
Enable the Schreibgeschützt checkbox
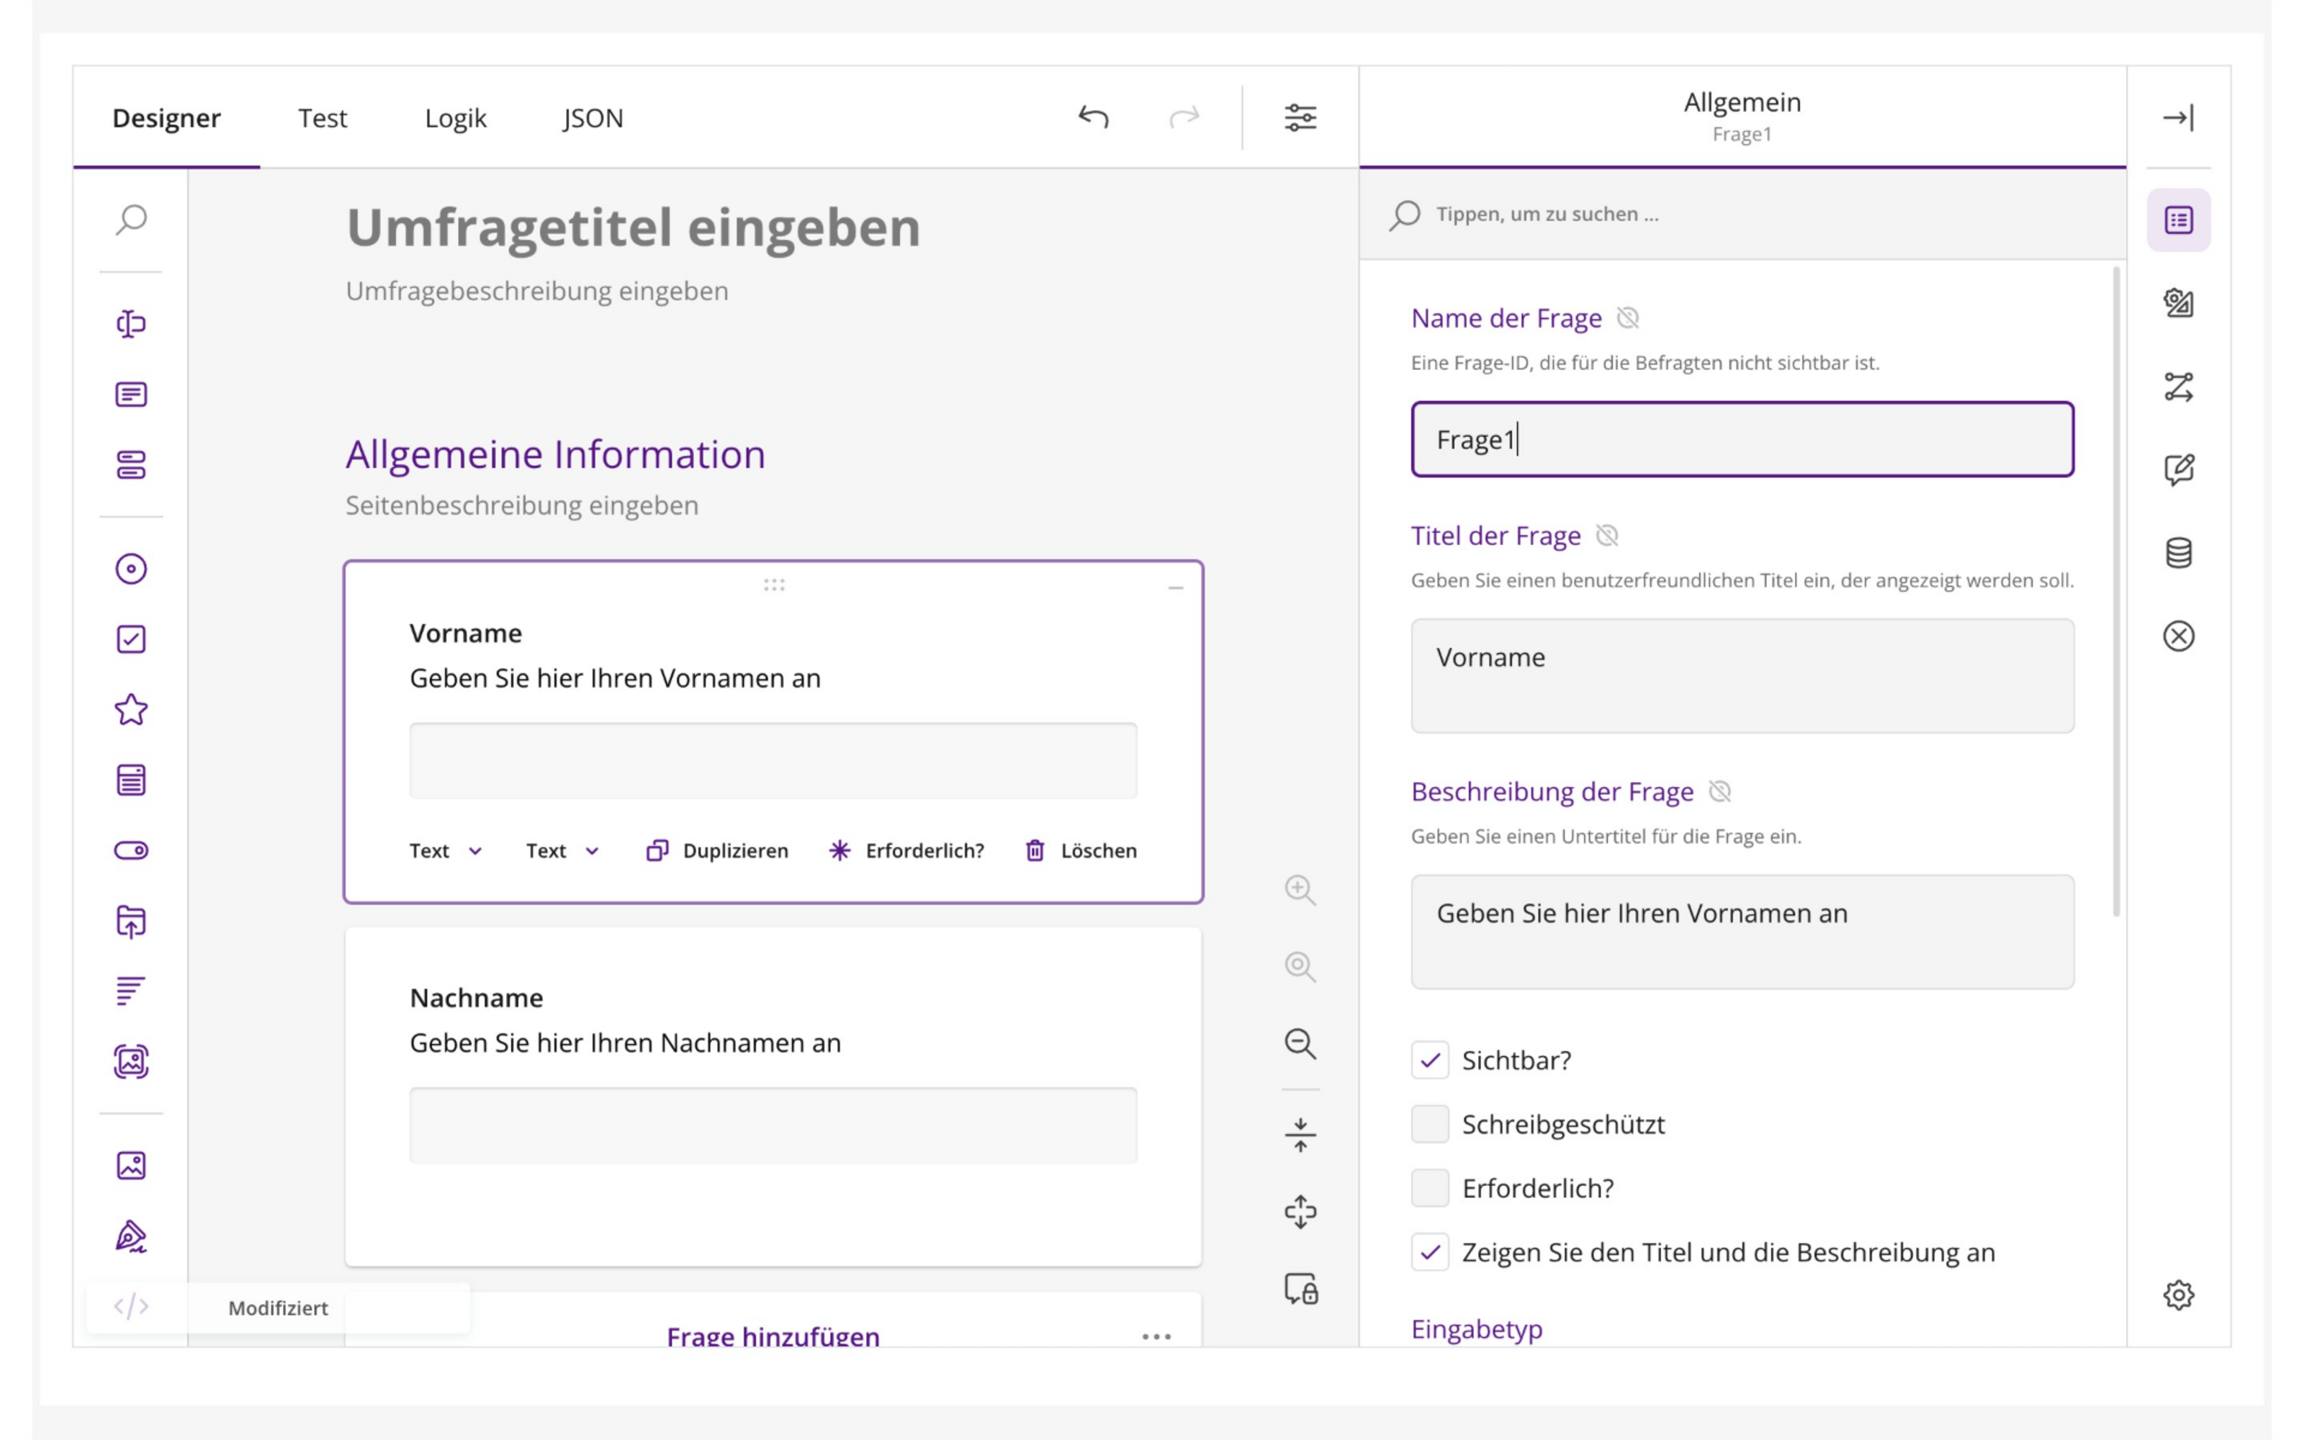click(x=1429, y=1124)
